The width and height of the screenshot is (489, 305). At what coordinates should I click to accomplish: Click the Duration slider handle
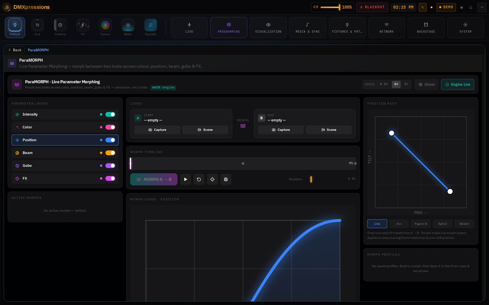click(x=311, y=179)
